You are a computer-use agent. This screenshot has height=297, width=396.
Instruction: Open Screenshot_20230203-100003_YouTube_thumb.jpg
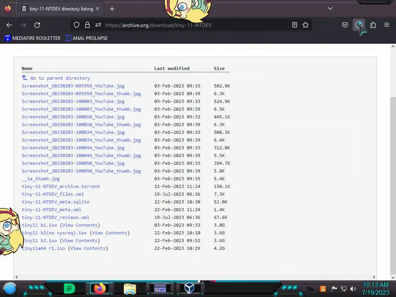pyautogui.click(x=81, y=109)
